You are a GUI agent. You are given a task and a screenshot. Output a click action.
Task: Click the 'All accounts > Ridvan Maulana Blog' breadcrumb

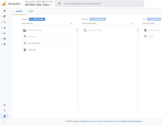tap(39, 2)
